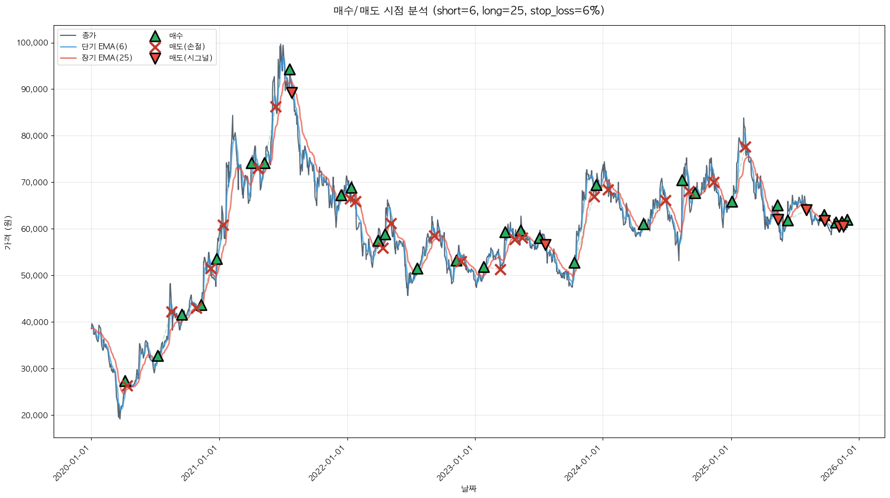Viewport: 890px width, 498px height.
Task: Click the red 장기 EMA(25) legend line sample
Action: pos(69,58)
